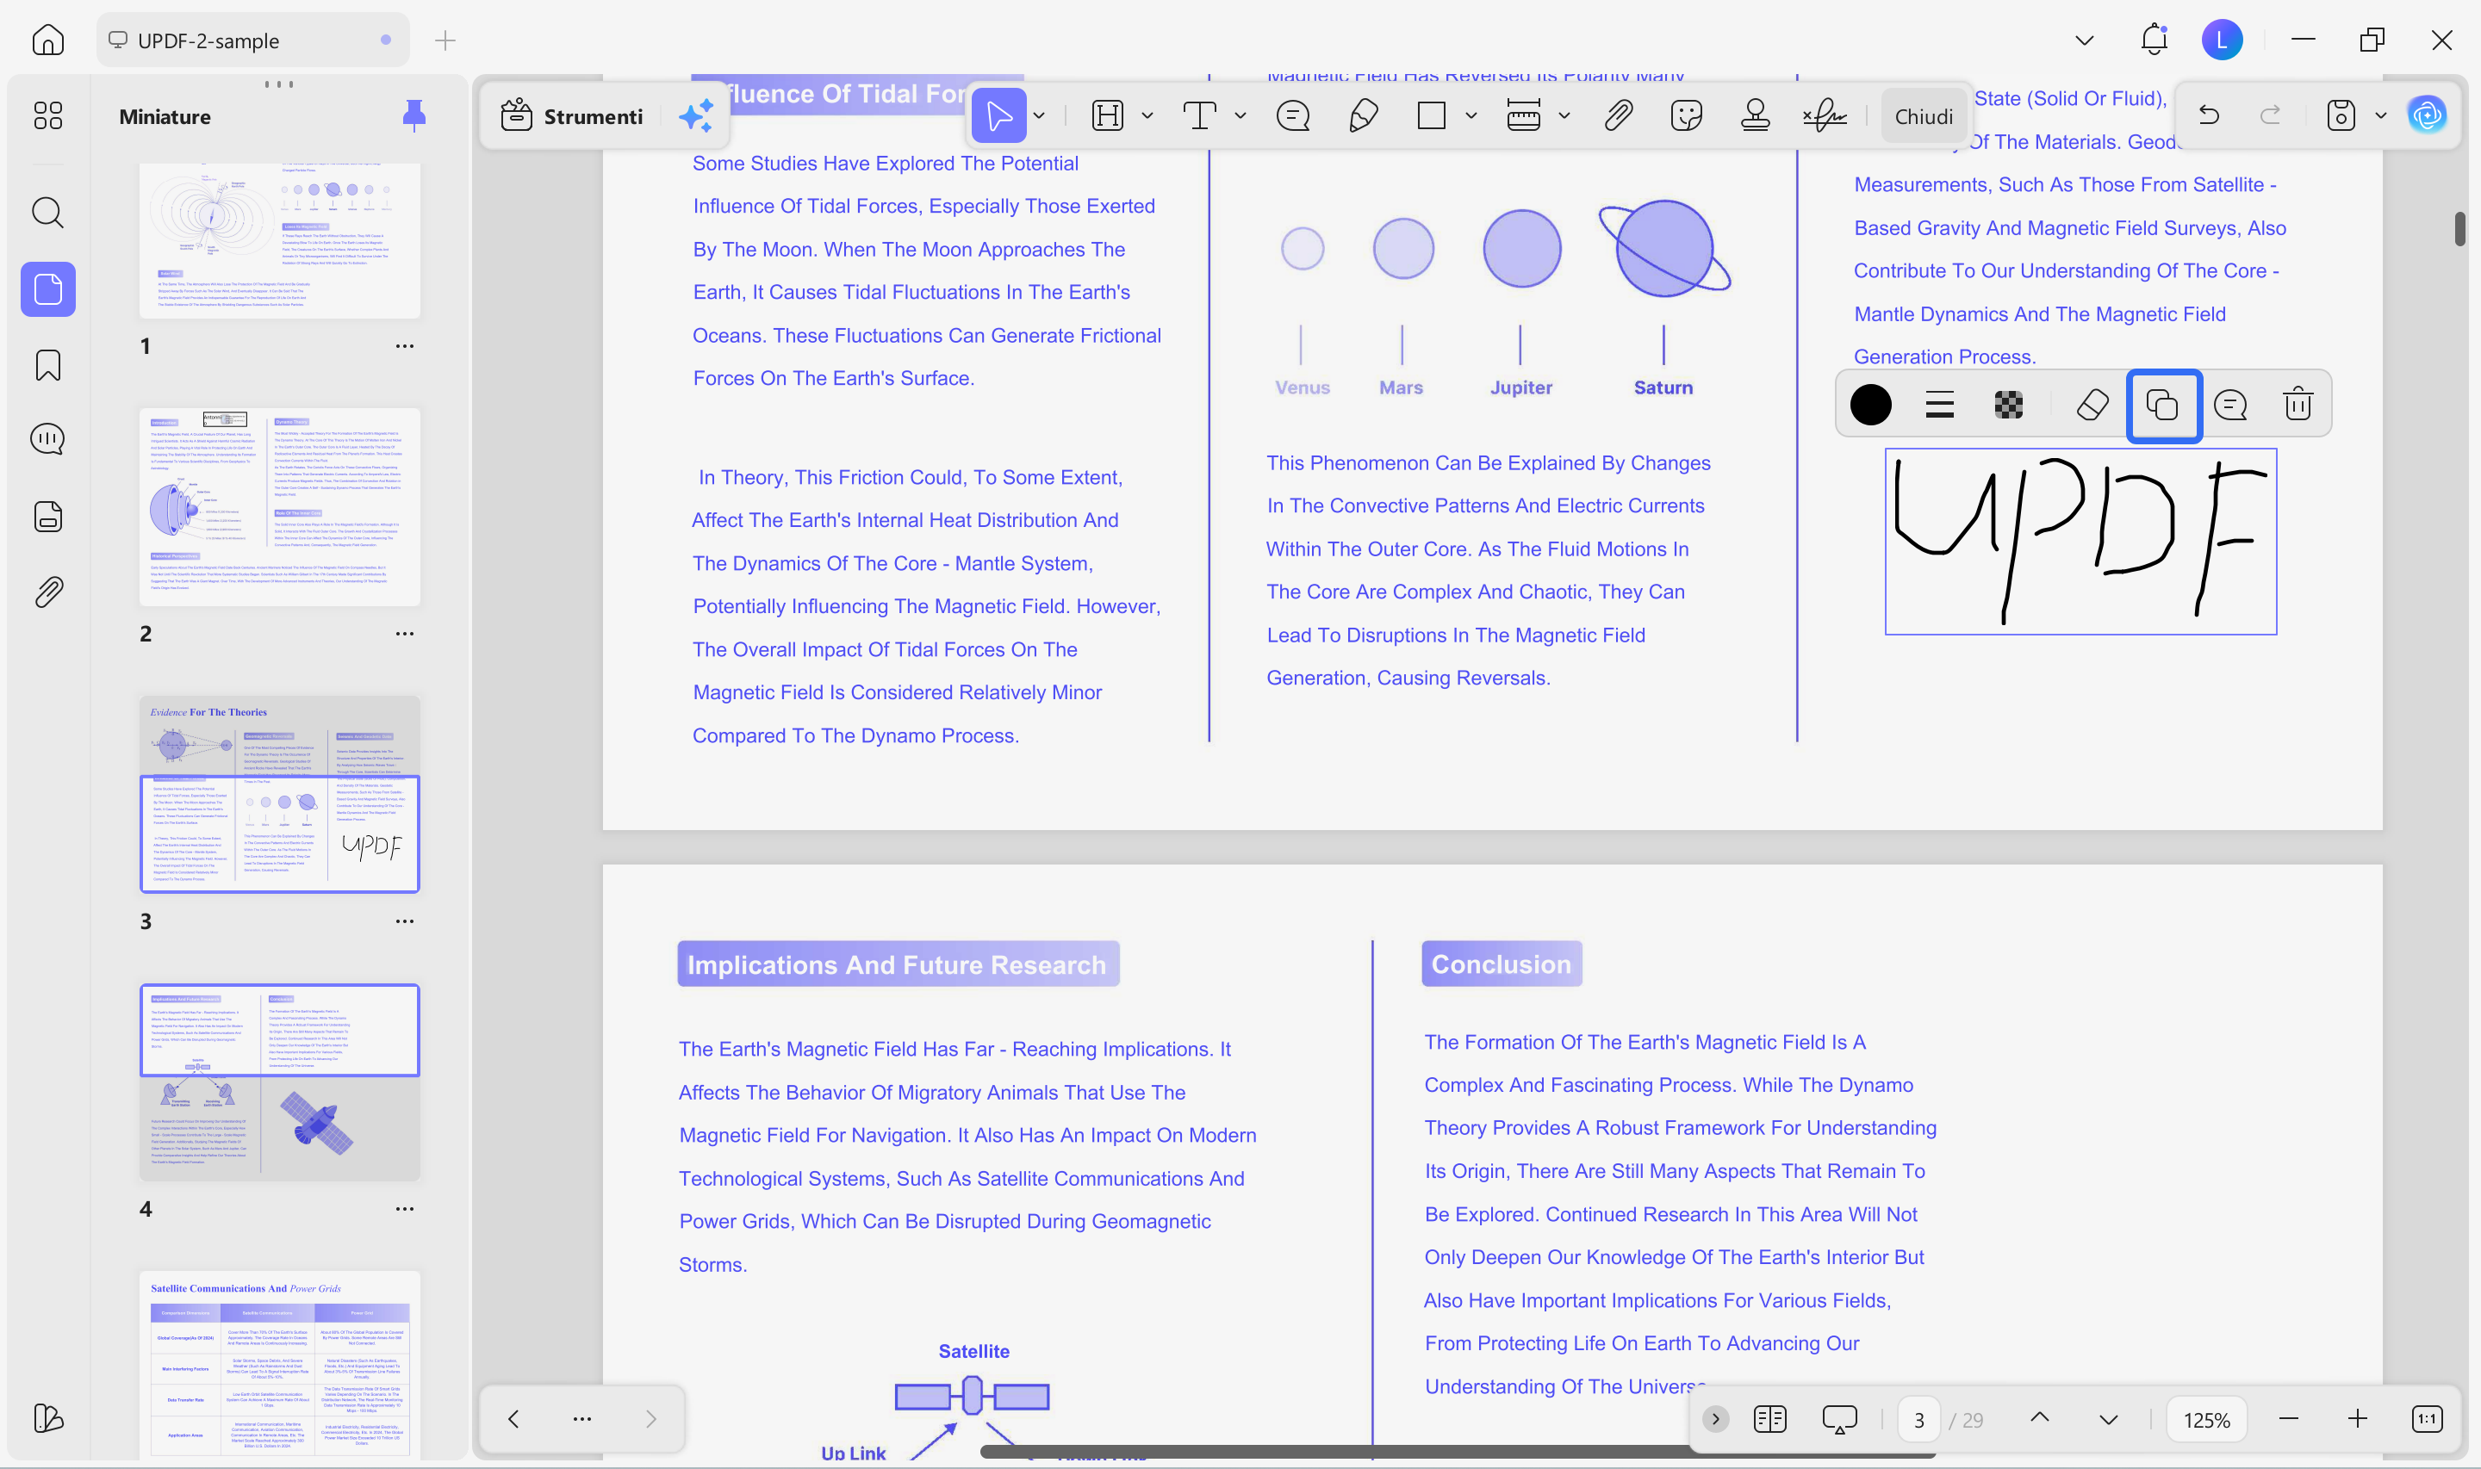Expand the text tool dropdown arrow

(1240, 116)
